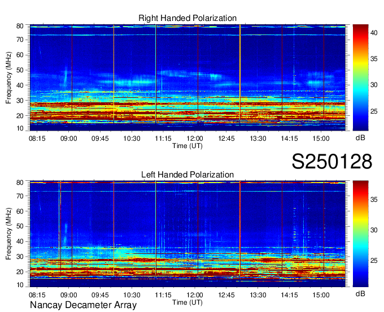The image size is (384, 312).
Task: Click the 09:45 time tick of left-handed plot
Action: 100,295
